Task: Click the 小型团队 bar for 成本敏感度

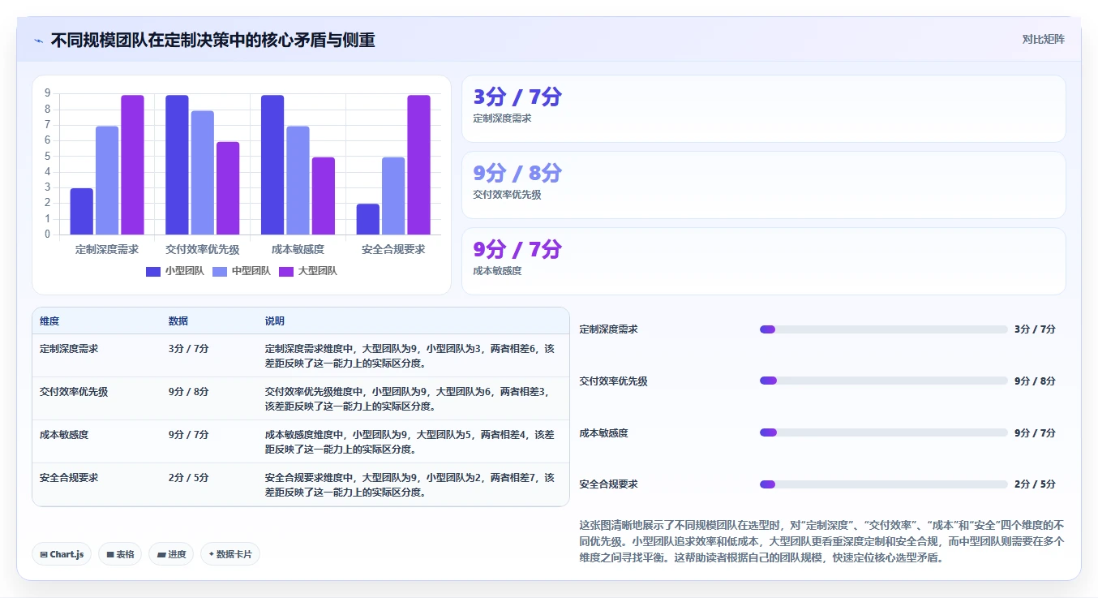Action: (x=272, y=165)
